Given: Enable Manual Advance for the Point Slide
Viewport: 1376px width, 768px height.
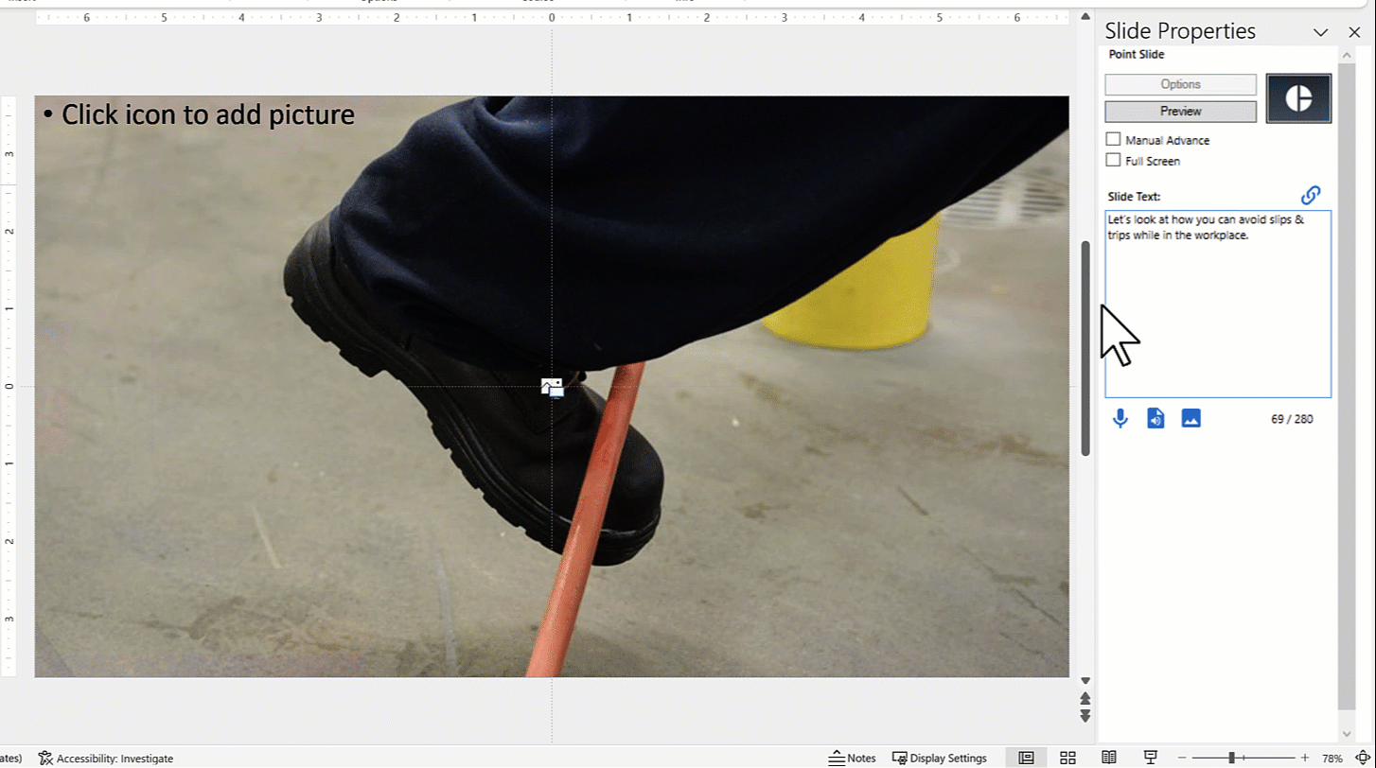Looking at the screenshot, I should coord(1113,138).
